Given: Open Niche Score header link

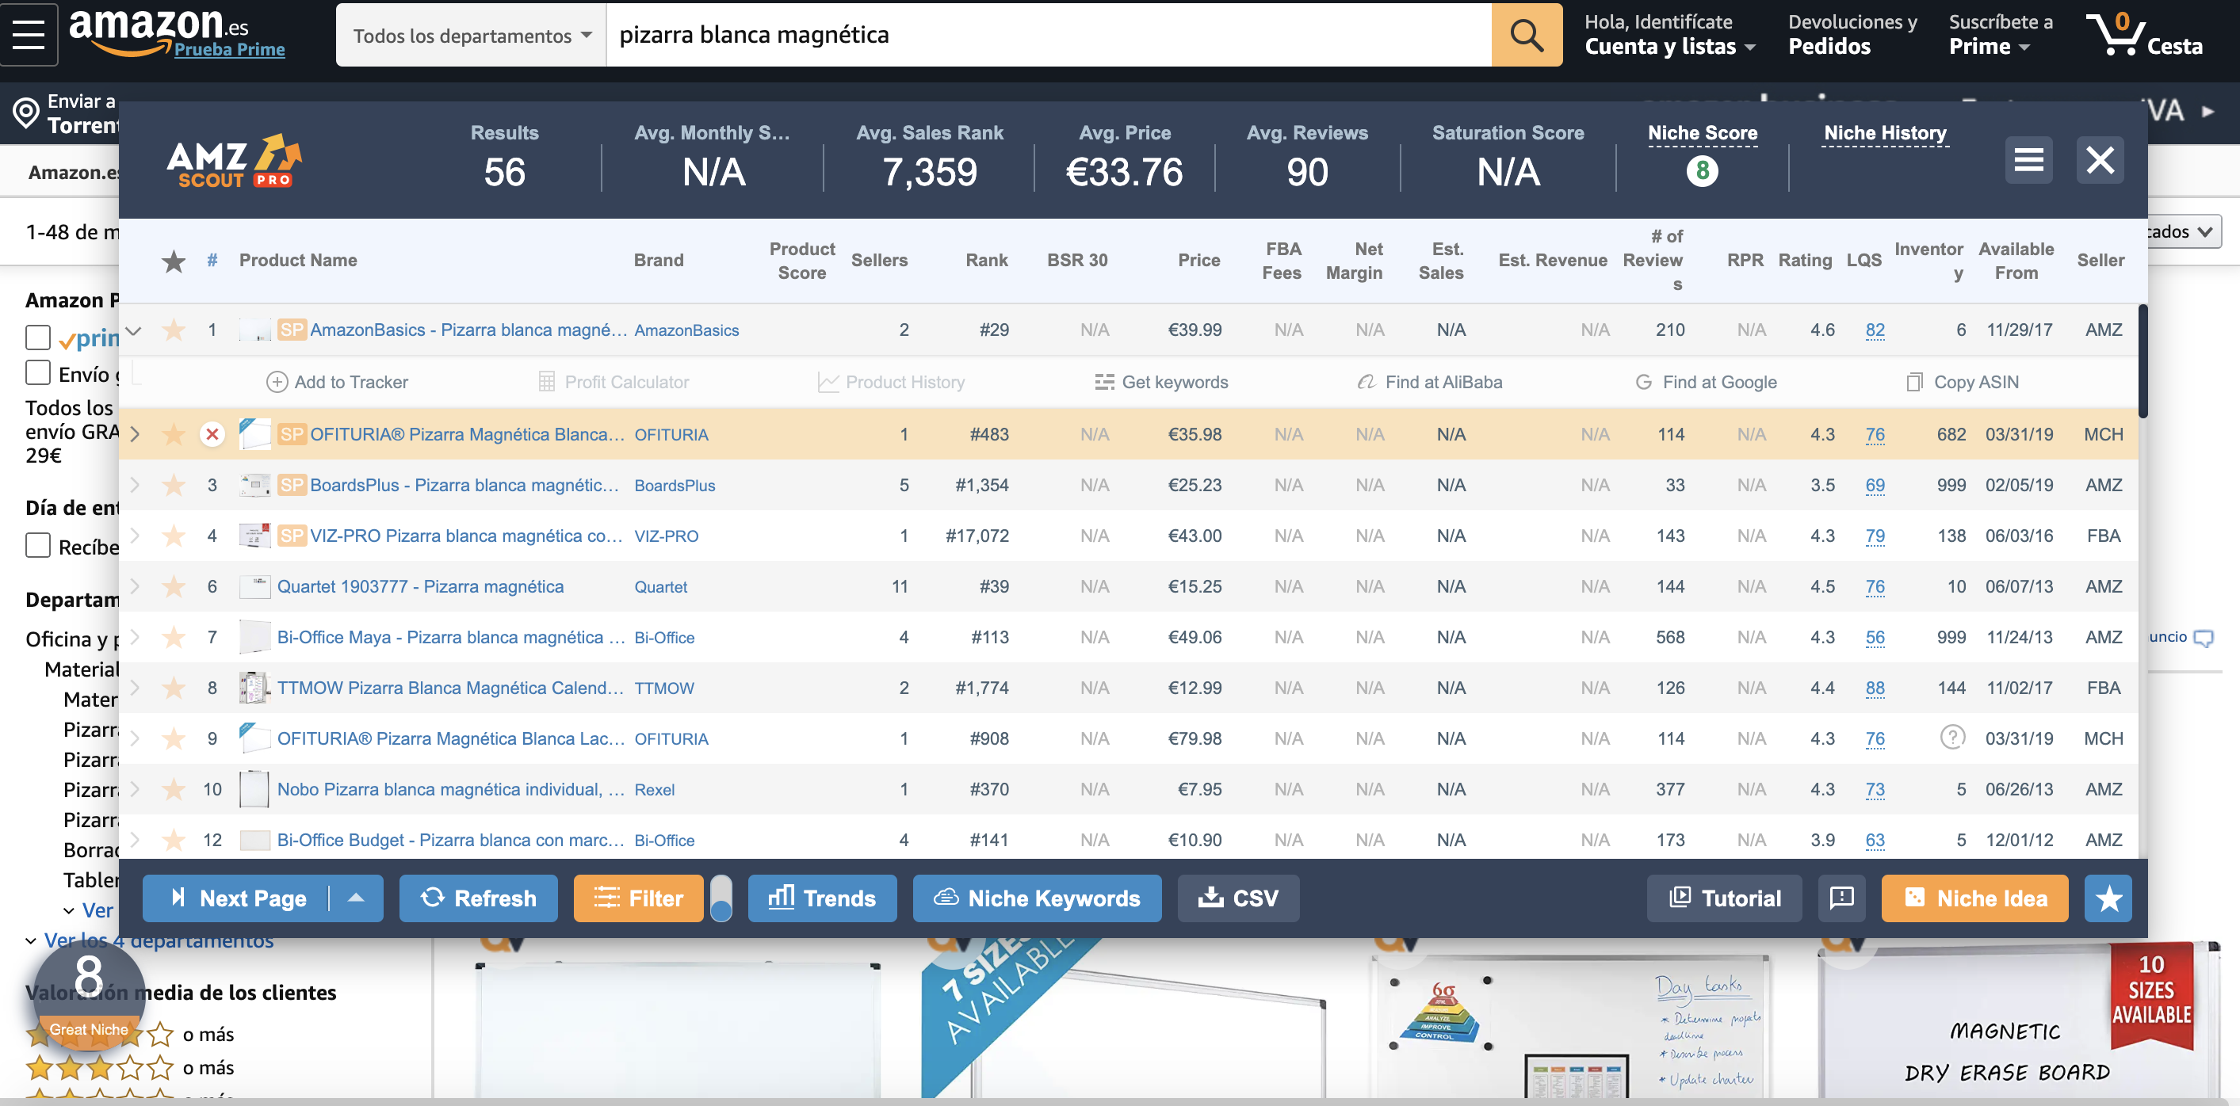Looking at the screenshot, I should coord(1703,133).
